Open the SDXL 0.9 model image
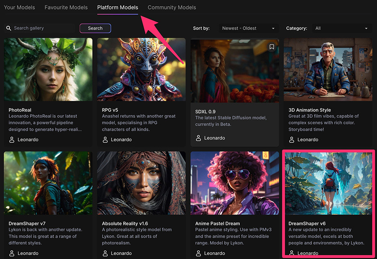This screenshot has height=259, width=377. click(235, 71)
